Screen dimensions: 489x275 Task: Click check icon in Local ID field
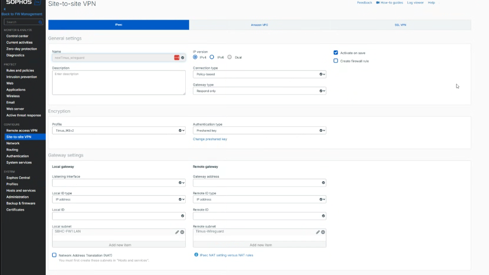[183, 215]
